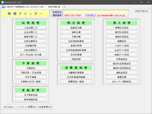The image size is (152, 114).
Task: Open 補助科目残高設定
Action: tap(122, 68)
